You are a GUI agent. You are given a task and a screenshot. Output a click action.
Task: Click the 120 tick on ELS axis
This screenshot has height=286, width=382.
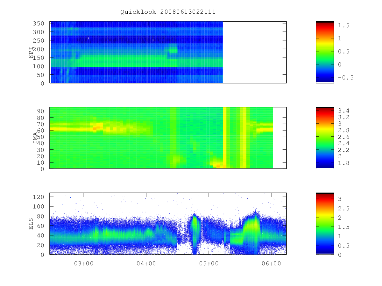(39, 197)
